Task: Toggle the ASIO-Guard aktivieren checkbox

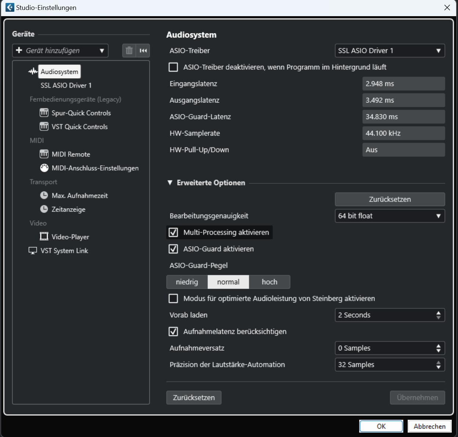Action: [x=173, y=249]
